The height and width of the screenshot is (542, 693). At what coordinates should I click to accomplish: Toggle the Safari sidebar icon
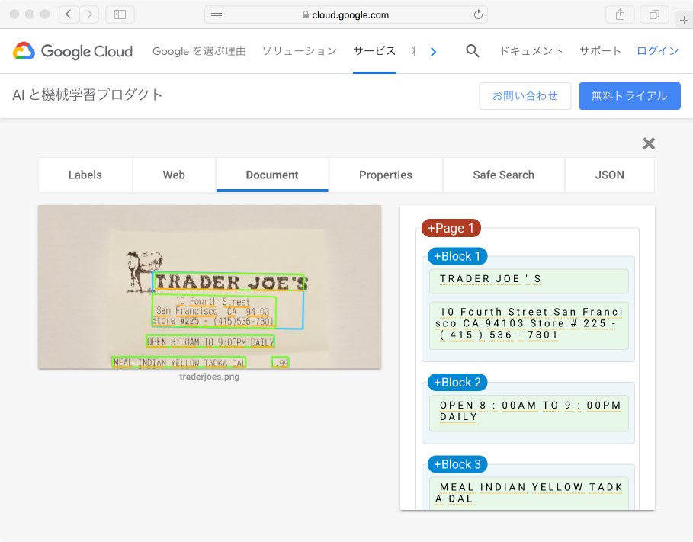pyautogui.click(x=120, y=14)
